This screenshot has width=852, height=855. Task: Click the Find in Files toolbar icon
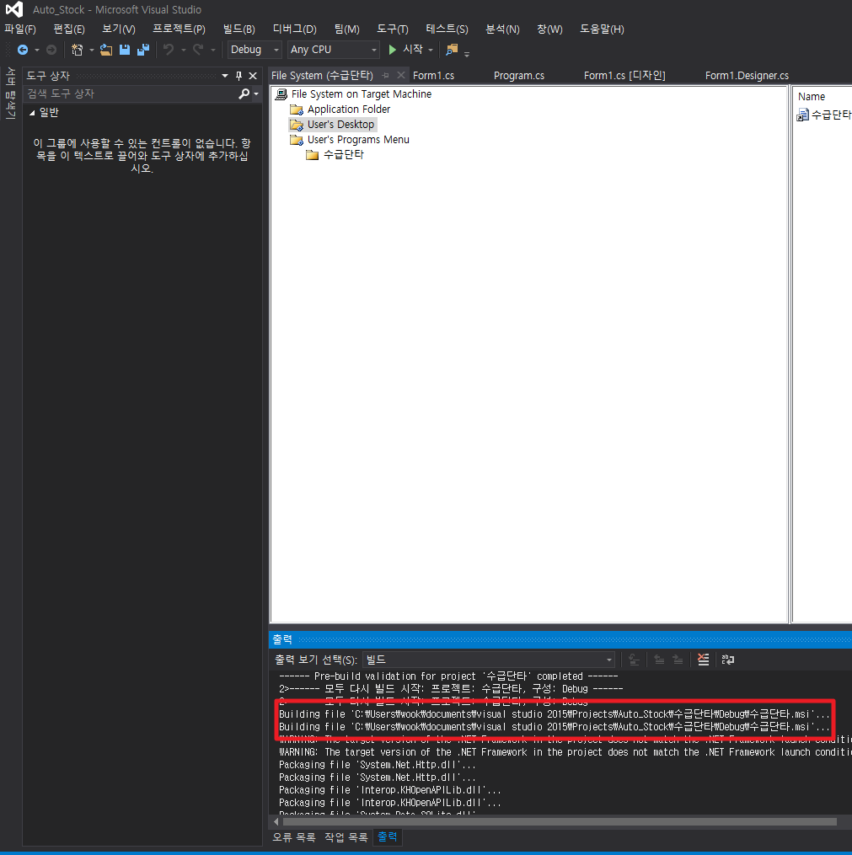tap(452, 50)
